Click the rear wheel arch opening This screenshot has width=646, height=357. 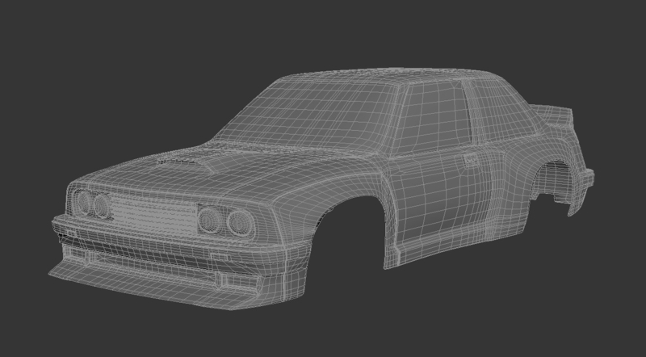[557, 186]
